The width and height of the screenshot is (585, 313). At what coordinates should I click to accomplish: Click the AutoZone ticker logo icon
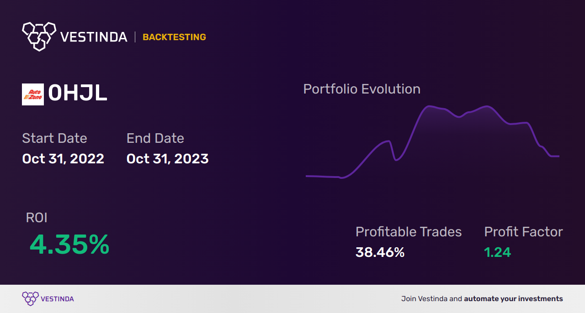tap(33, 94)
